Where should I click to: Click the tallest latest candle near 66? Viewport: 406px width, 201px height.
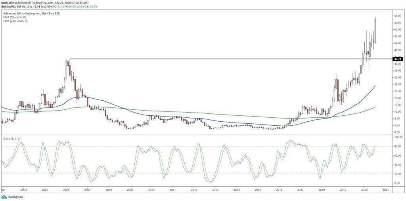(x=375, y=30)
